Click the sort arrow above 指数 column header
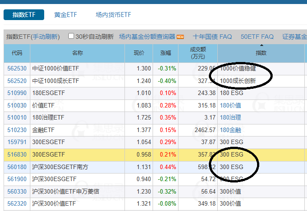 [x=261, y=45]
